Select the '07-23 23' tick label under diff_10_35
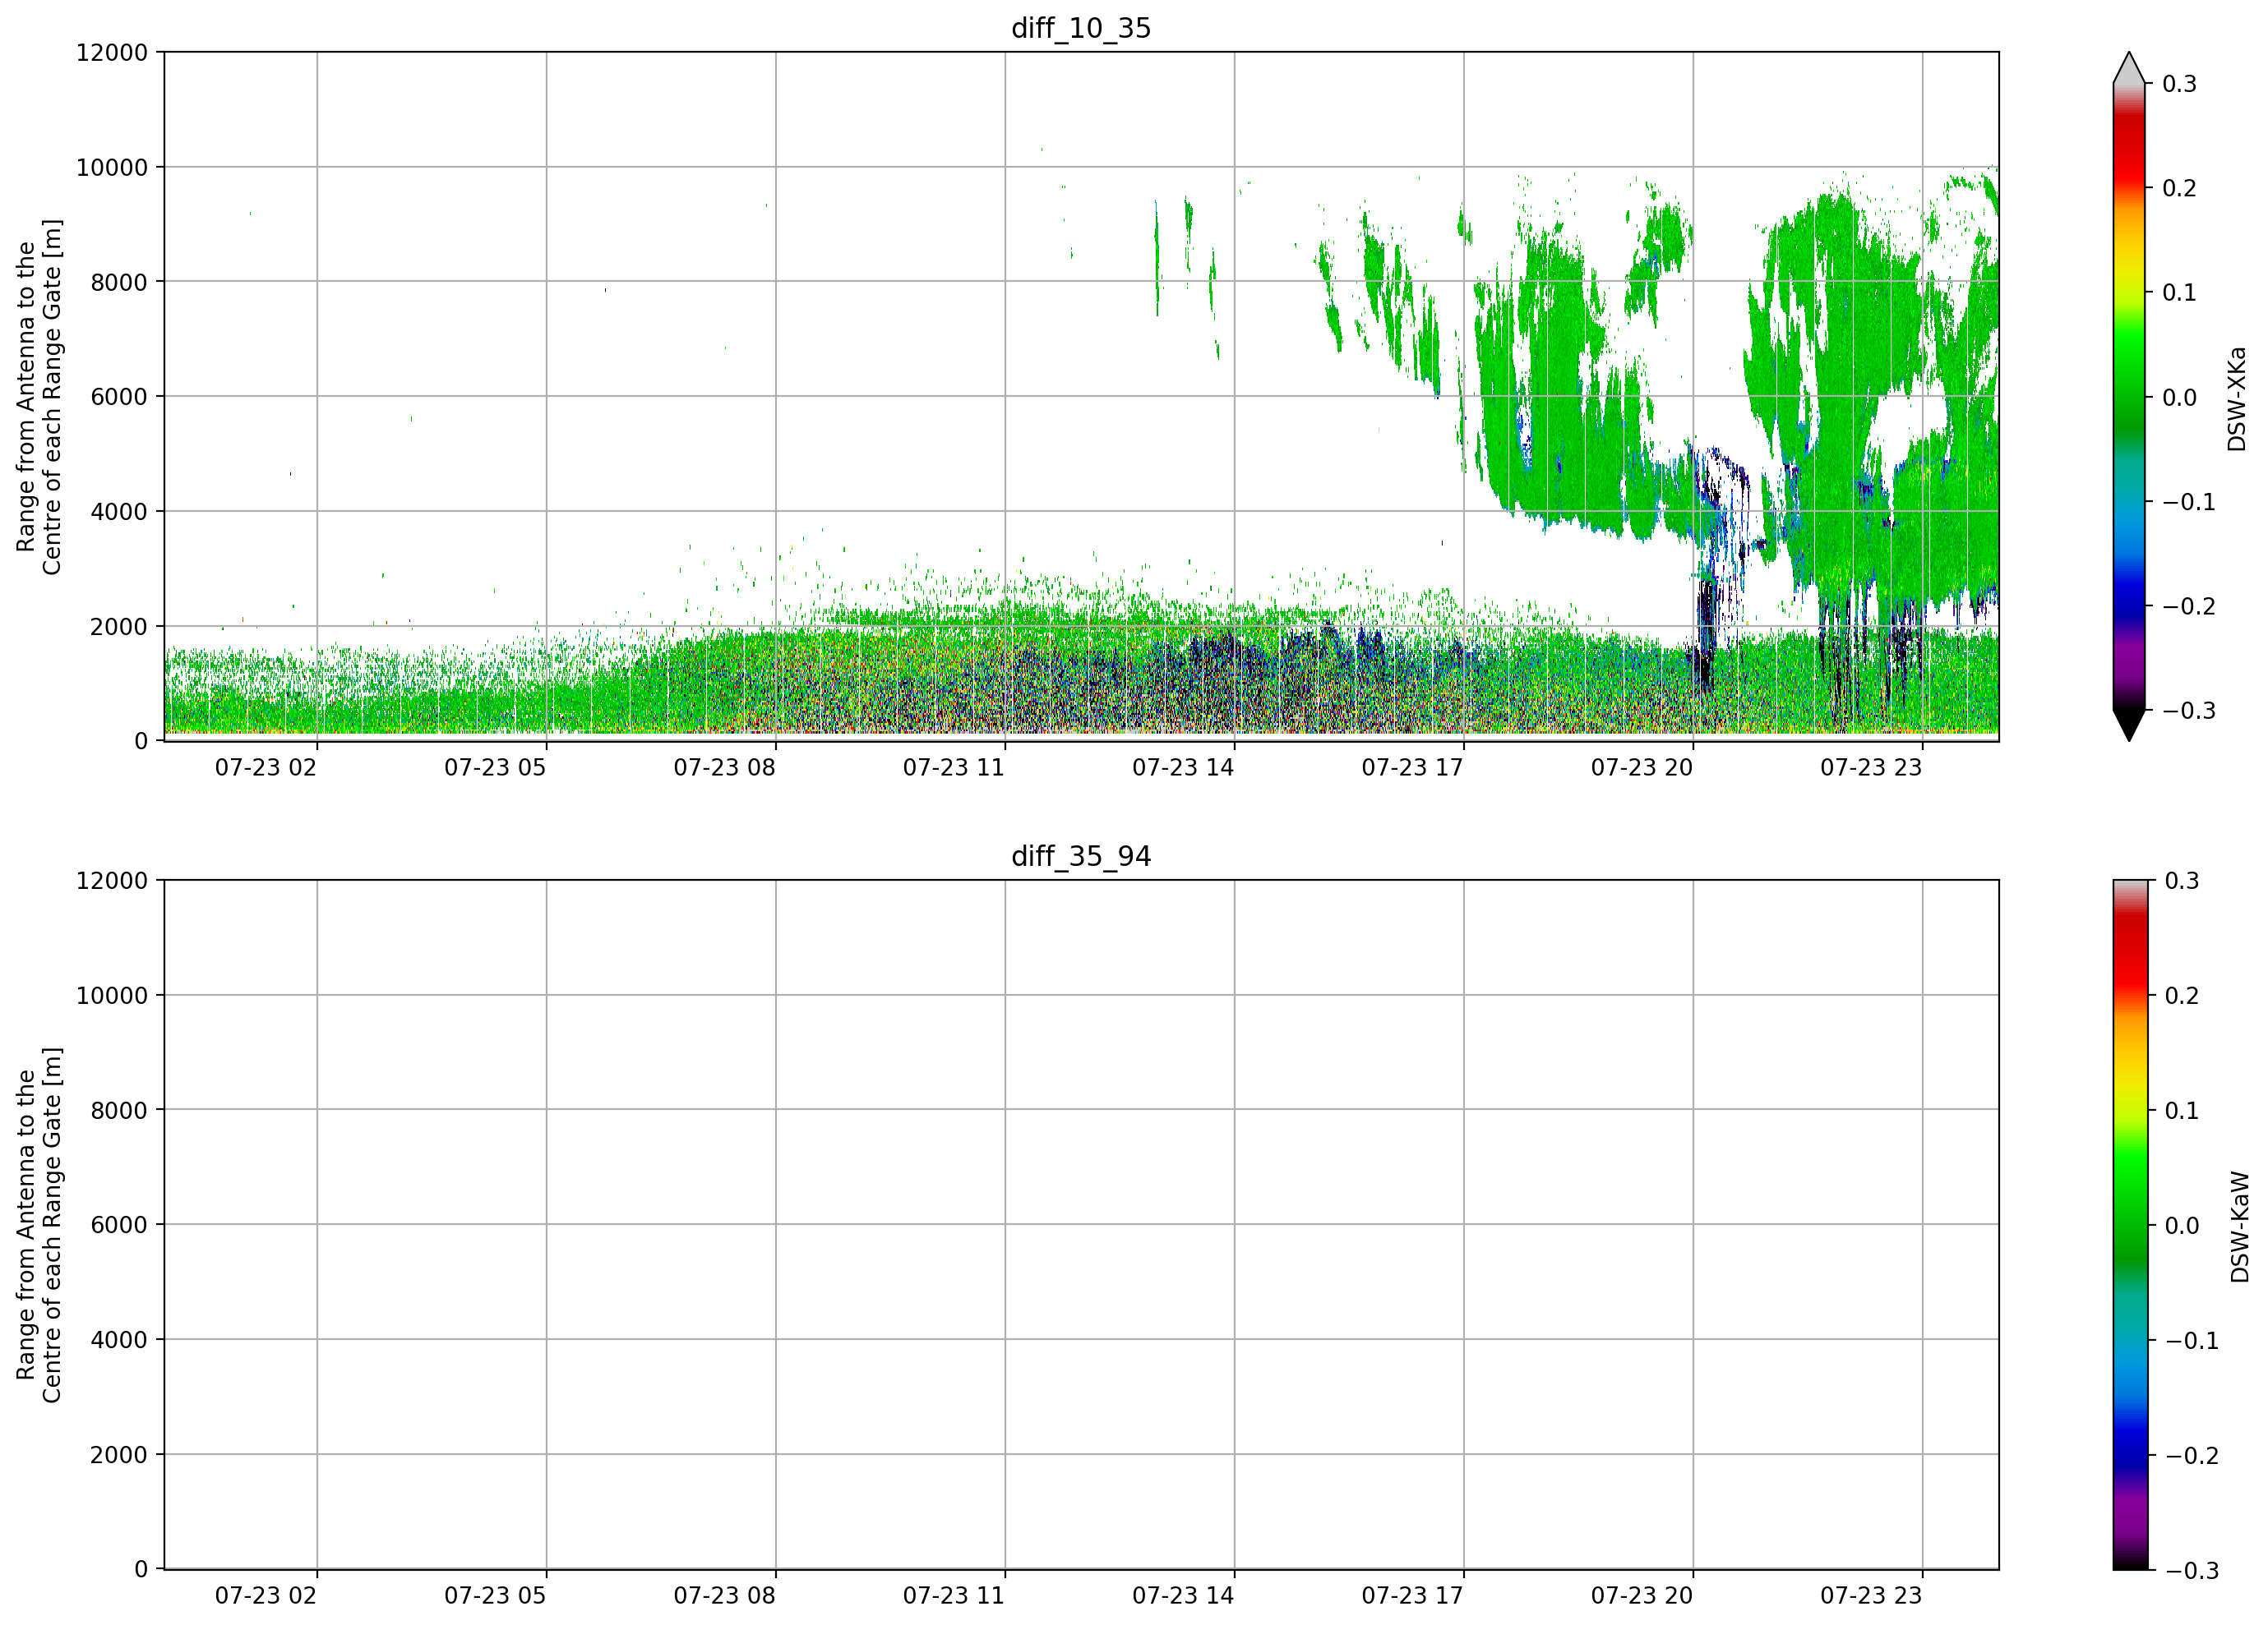 [1871, 767]
